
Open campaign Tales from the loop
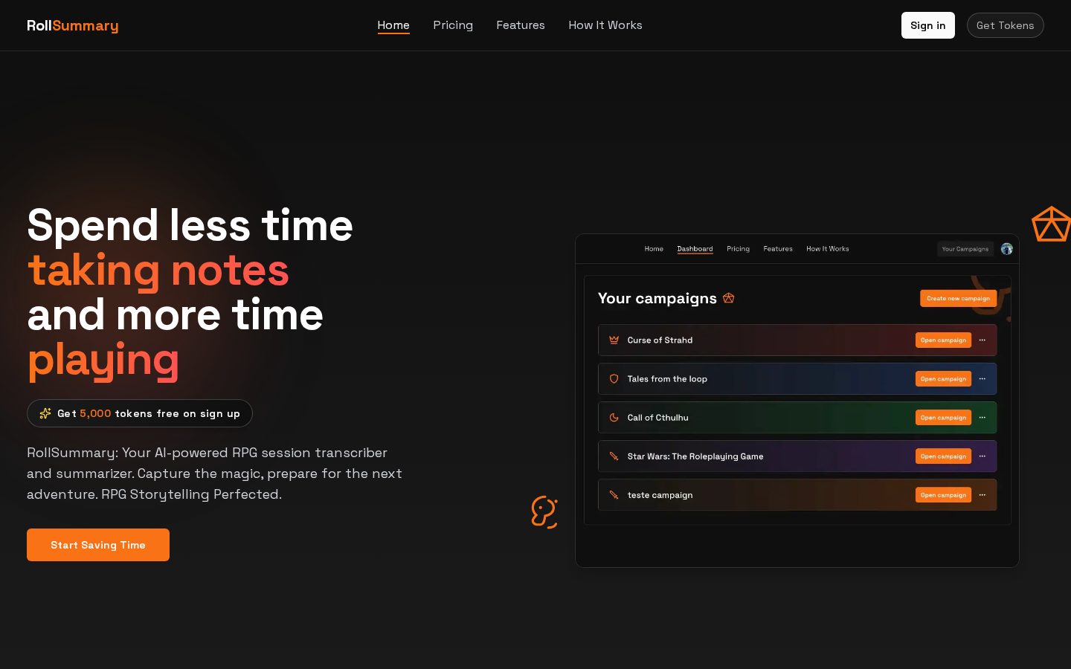(x=943, y=379)
